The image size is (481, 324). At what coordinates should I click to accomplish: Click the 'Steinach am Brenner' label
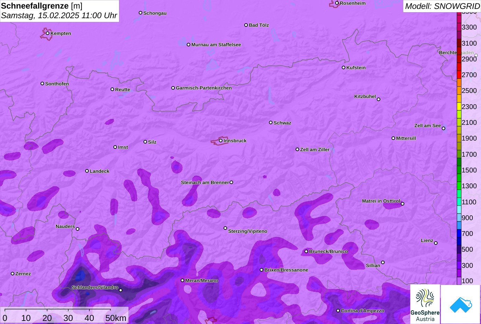pos(205,182)
